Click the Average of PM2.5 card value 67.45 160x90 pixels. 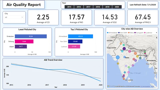pyautogui.click(x=143, y=17)
